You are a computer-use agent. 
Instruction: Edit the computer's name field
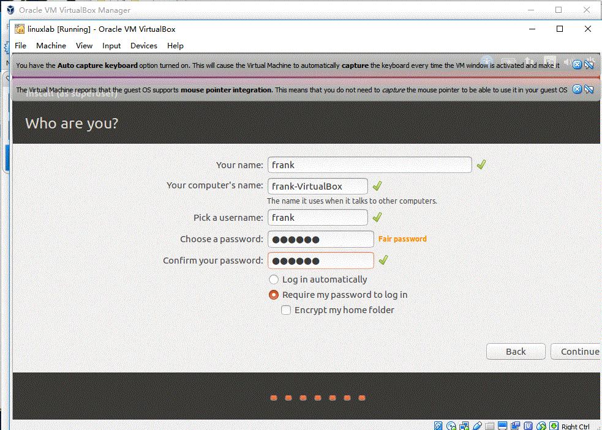(317, 187)
